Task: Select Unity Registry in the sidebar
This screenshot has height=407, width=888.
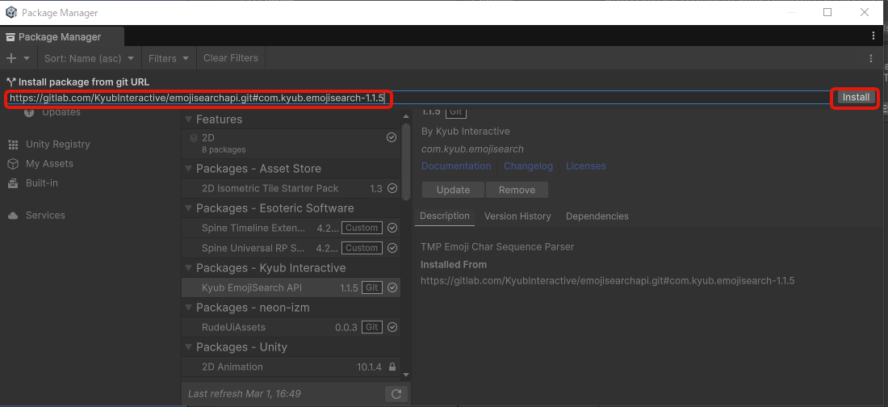Action: [x=58, y=145]
